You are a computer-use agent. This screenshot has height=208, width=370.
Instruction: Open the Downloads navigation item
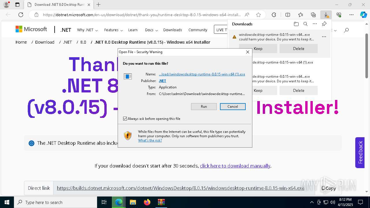tap(173, 30)
